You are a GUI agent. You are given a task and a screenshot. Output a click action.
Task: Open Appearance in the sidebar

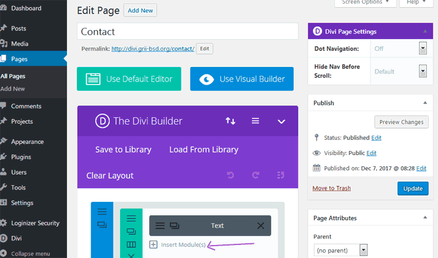(27, 141)
